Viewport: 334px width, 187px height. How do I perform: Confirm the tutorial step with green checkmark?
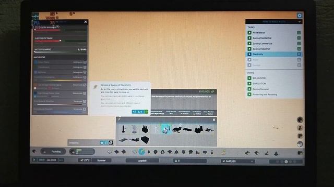[146, 112]
